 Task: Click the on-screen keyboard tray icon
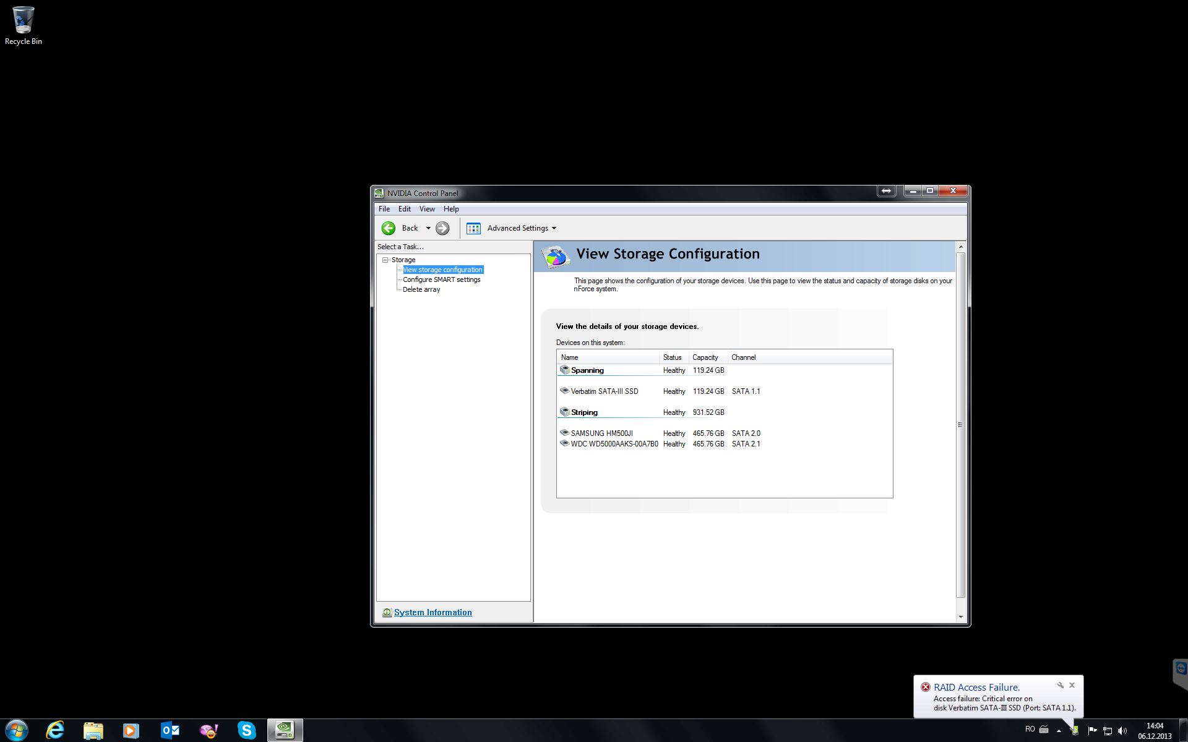[1044, 730]
